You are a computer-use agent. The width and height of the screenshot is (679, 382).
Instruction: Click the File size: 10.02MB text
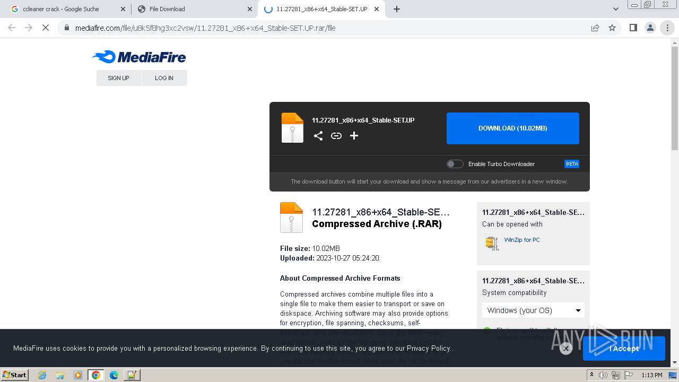[x=310, y=248]
